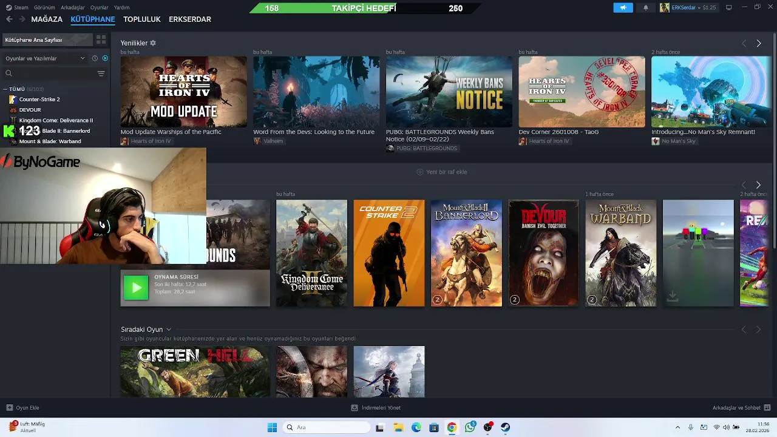
Task: Go to the MAĞAZA tab
Action: [x=47, y=19]
